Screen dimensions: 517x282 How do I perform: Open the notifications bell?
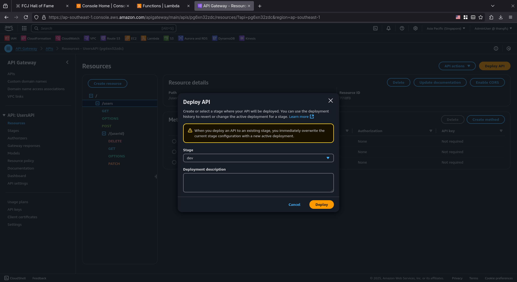(x=389, y=28)
